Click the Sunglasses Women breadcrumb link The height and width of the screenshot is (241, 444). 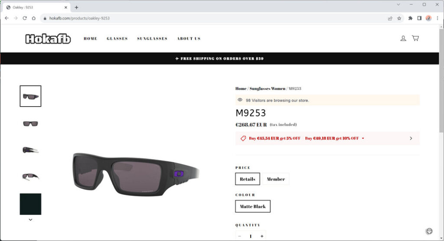point(267,88)
